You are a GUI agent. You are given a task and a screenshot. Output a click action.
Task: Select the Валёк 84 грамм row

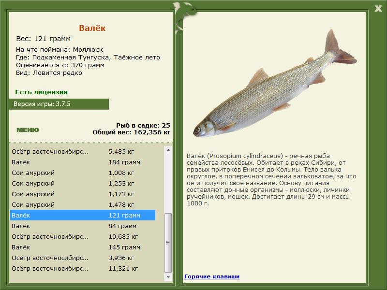82,226
